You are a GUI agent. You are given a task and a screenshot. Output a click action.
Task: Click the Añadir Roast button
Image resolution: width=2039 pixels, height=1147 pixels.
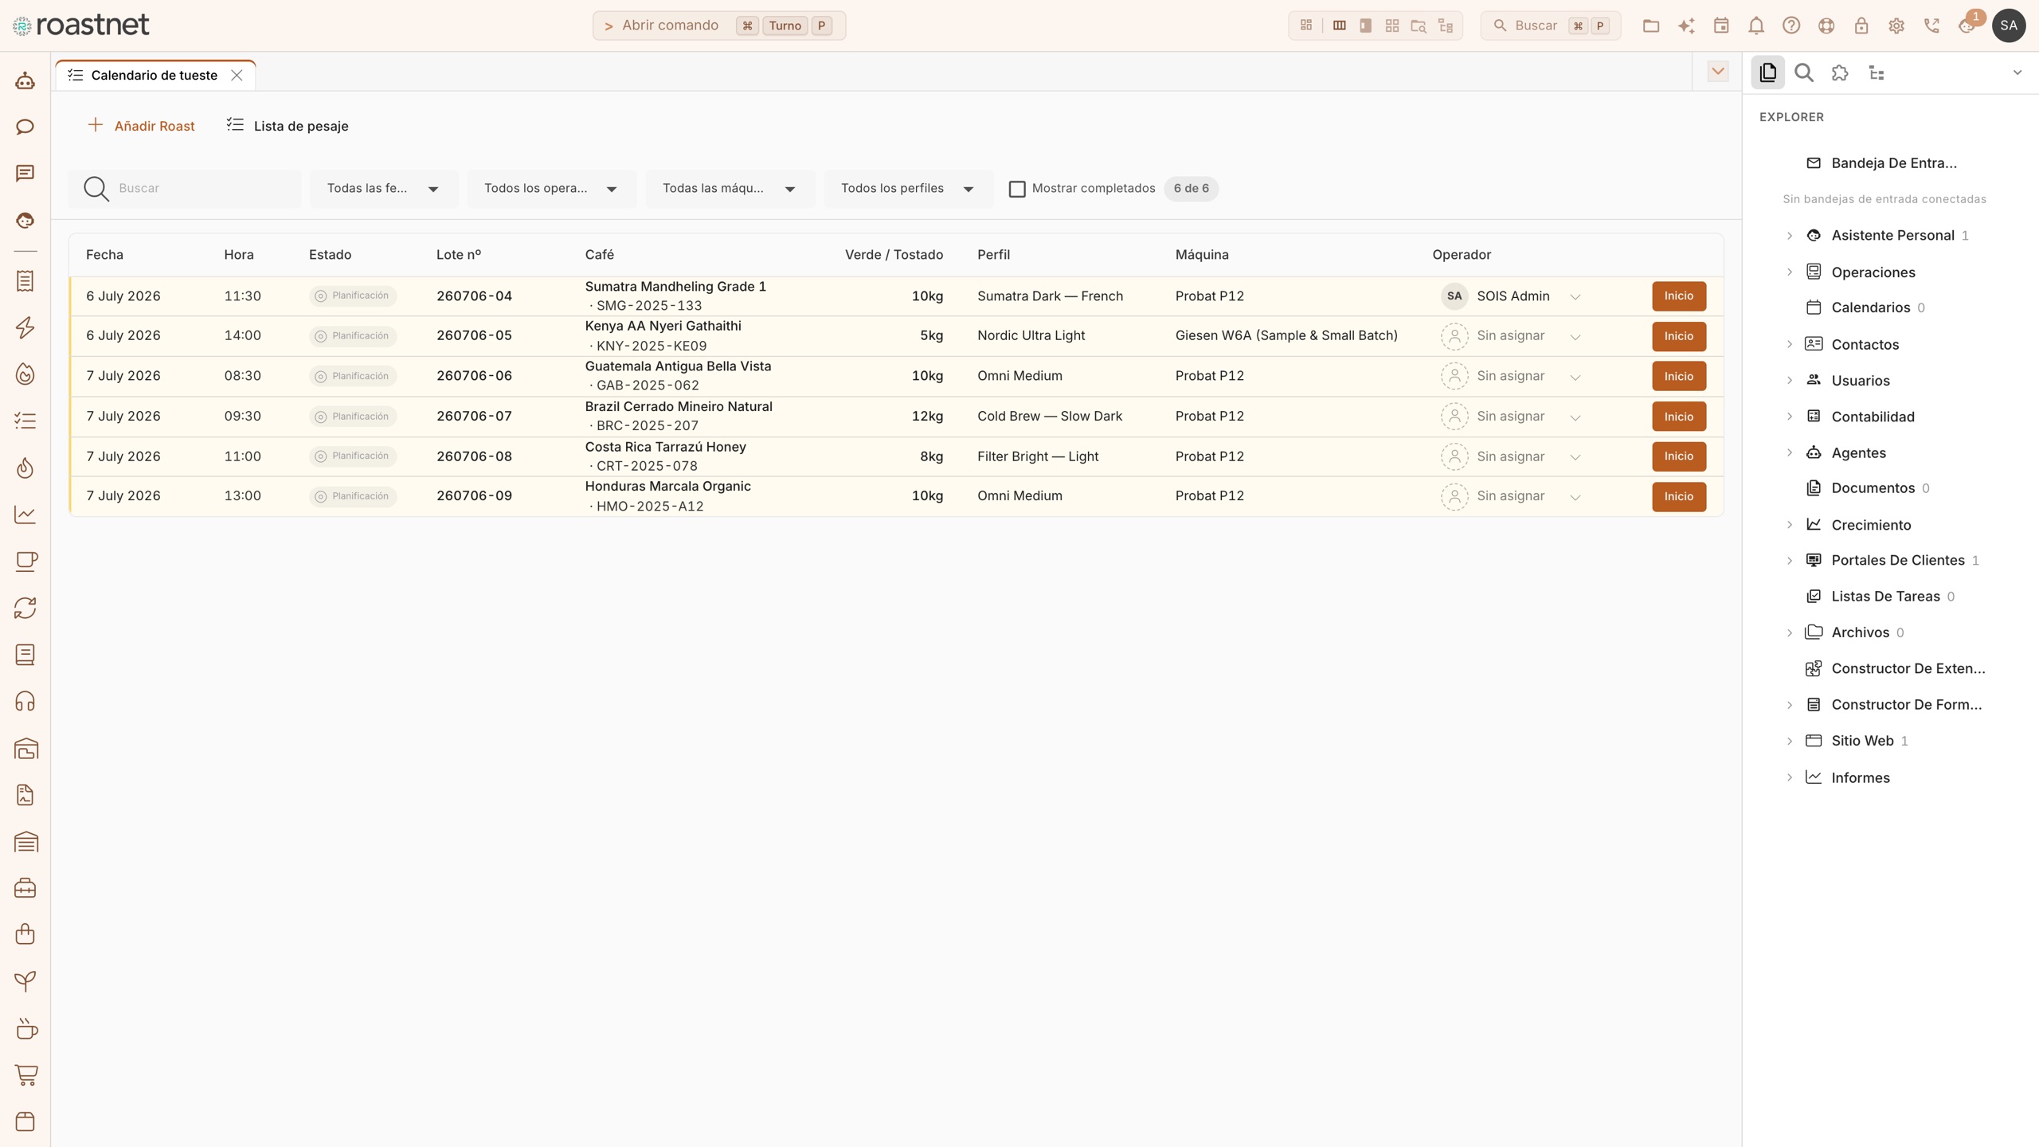[x=141, y=126]
